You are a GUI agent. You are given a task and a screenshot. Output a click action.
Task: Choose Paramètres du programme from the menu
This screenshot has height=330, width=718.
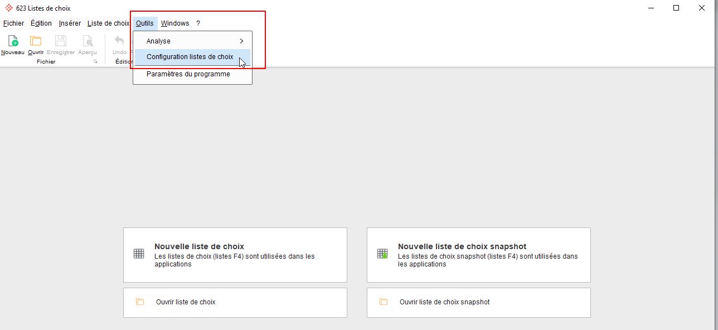(188, 74)
